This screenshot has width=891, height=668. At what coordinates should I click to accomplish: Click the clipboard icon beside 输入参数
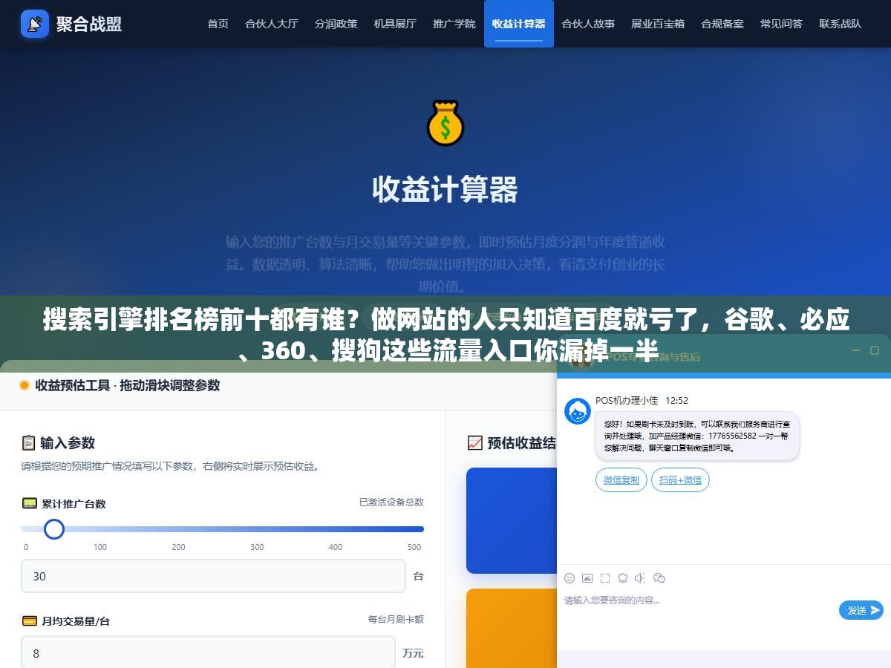(28, 443)
